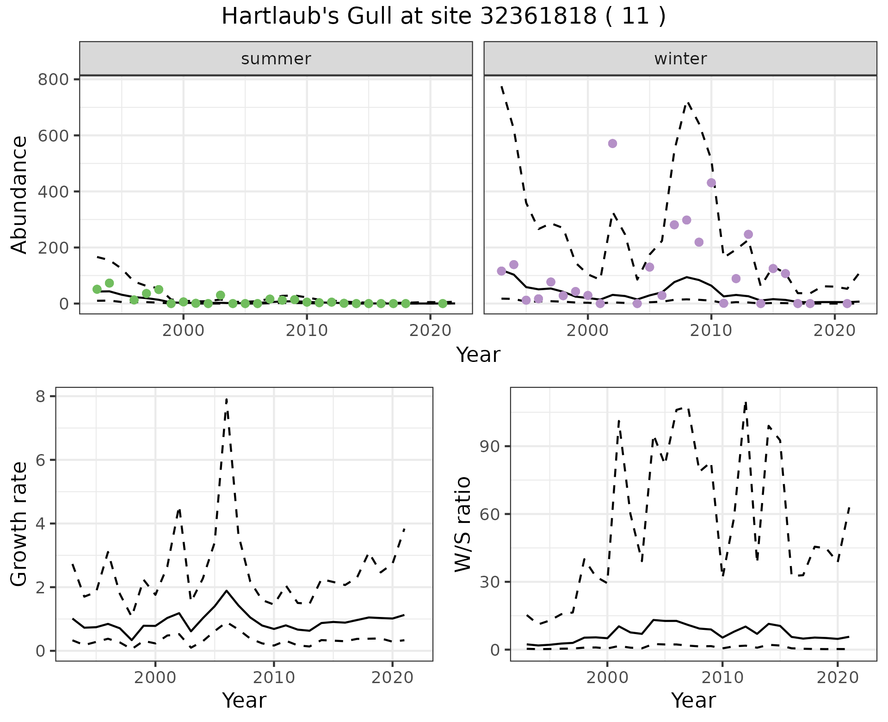The width and height of the screenshot is (888, 722).
Task: Click the 2020 tick under winter panel
Action: (834, 330)
